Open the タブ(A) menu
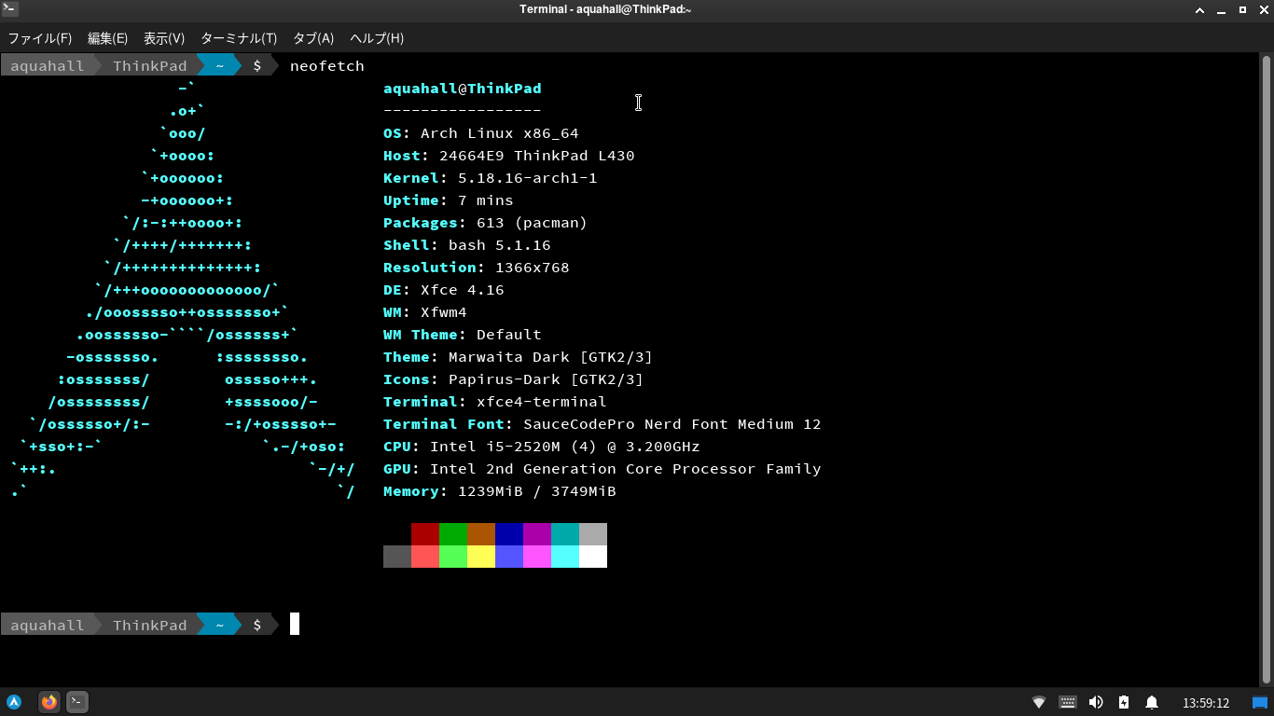This screenshot has height=716, width=1274. pyautogui.click(x=313, y=38)
